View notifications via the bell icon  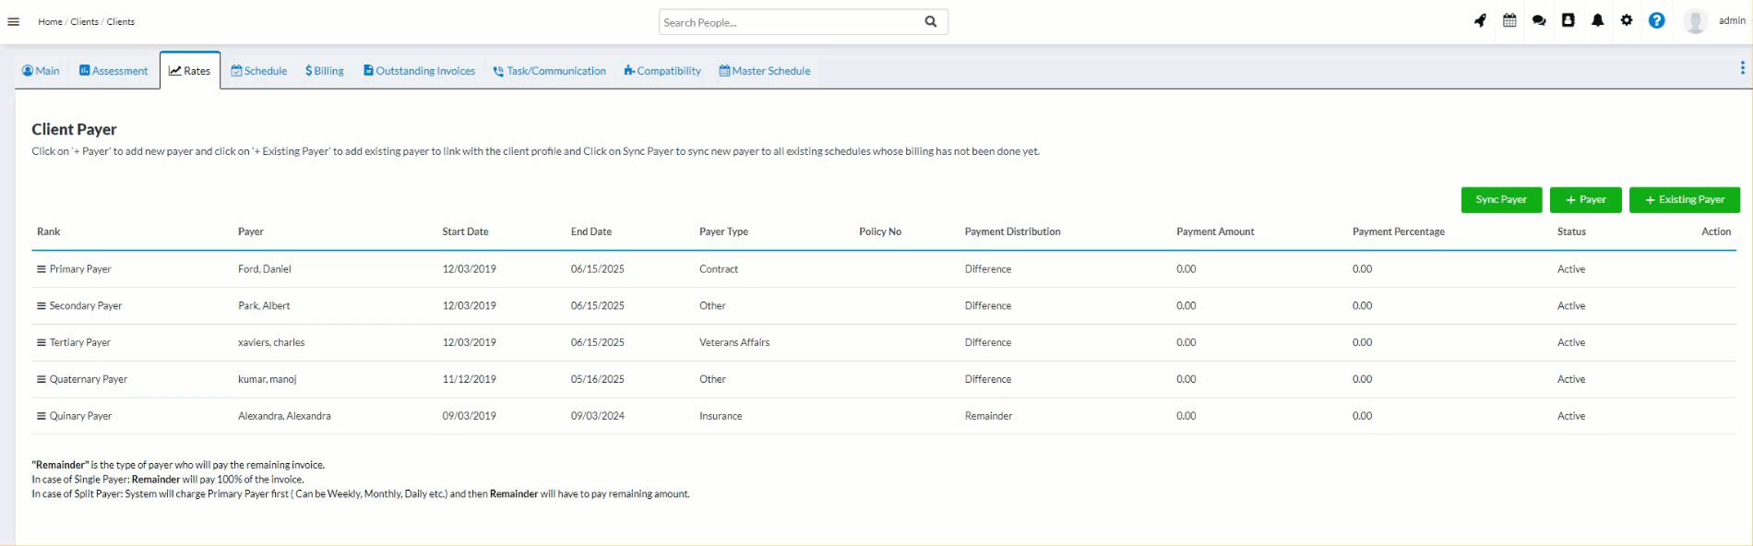1597,20
